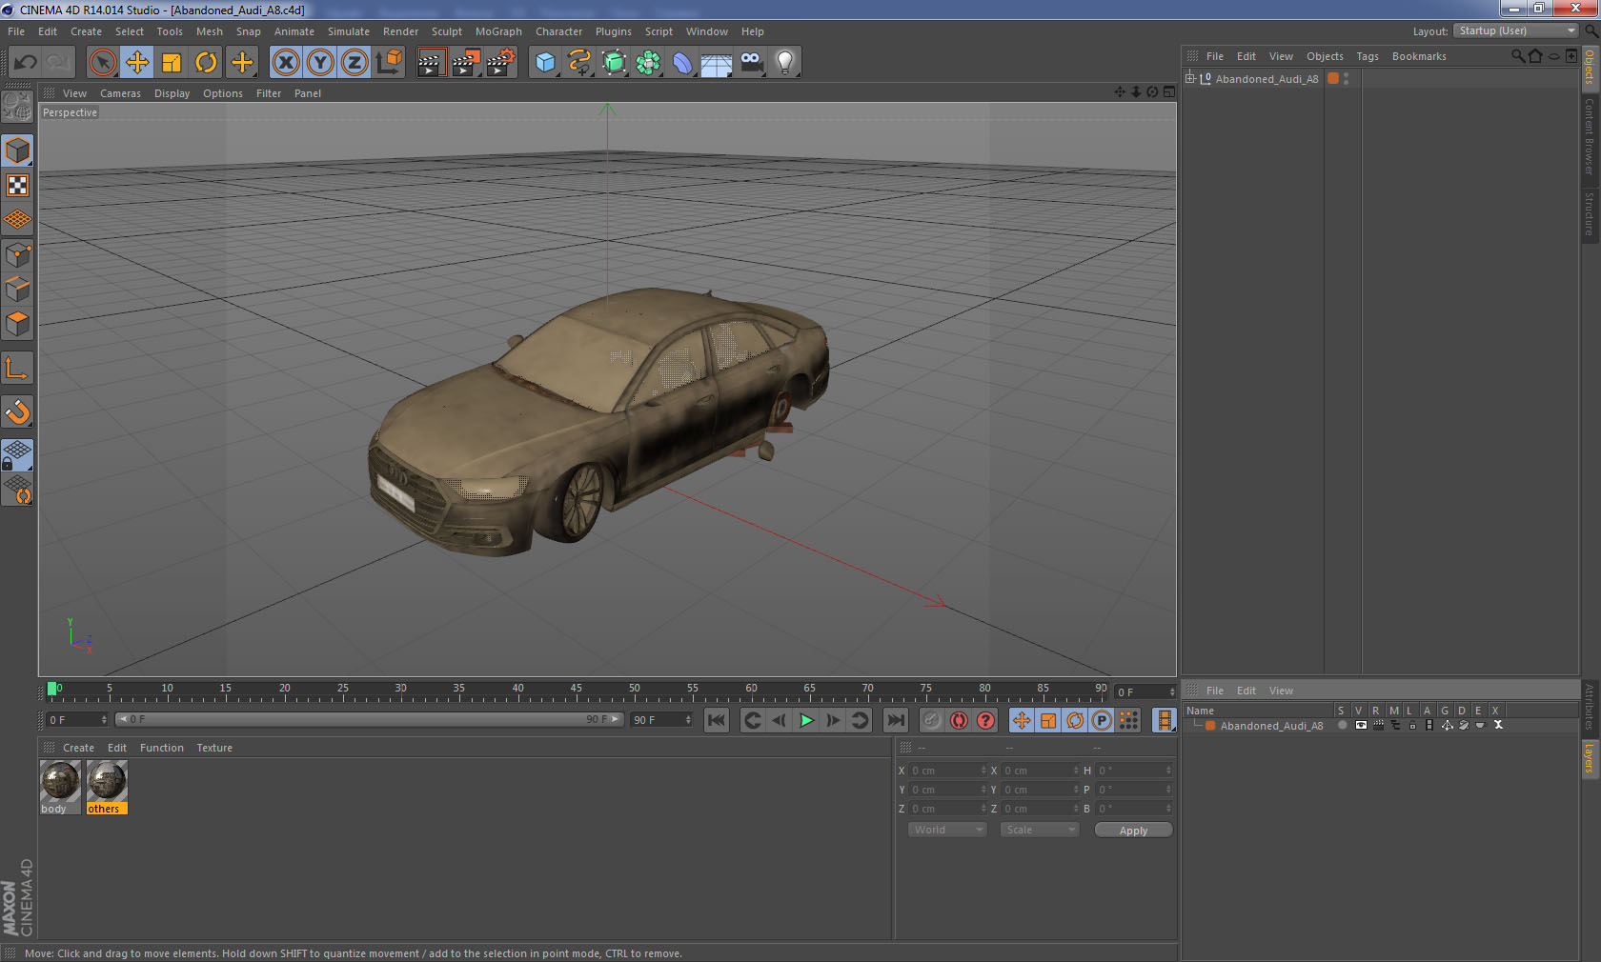Screen dimensions: 1601x962
Task: Open material manager Texture menu
Action: click(214, 748)
